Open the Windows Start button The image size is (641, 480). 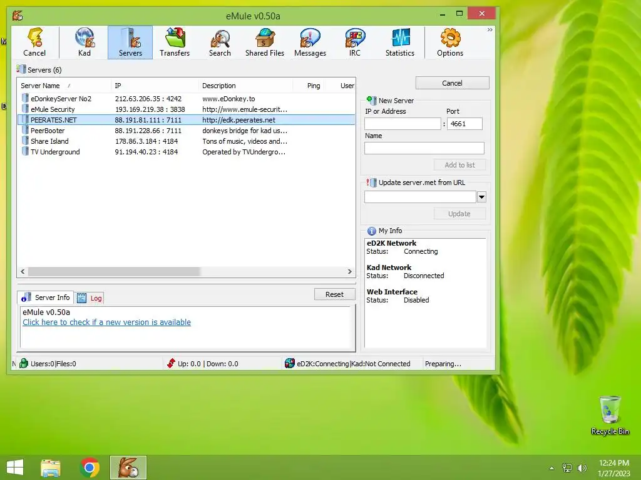click(15, 467)
